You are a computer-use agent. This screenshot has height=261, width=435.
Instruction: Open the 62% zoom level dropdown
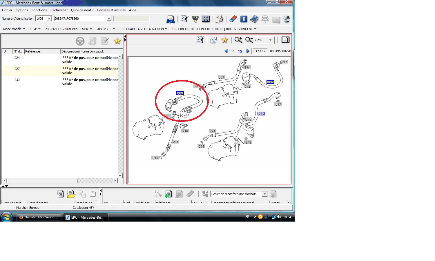click(270, 40)
